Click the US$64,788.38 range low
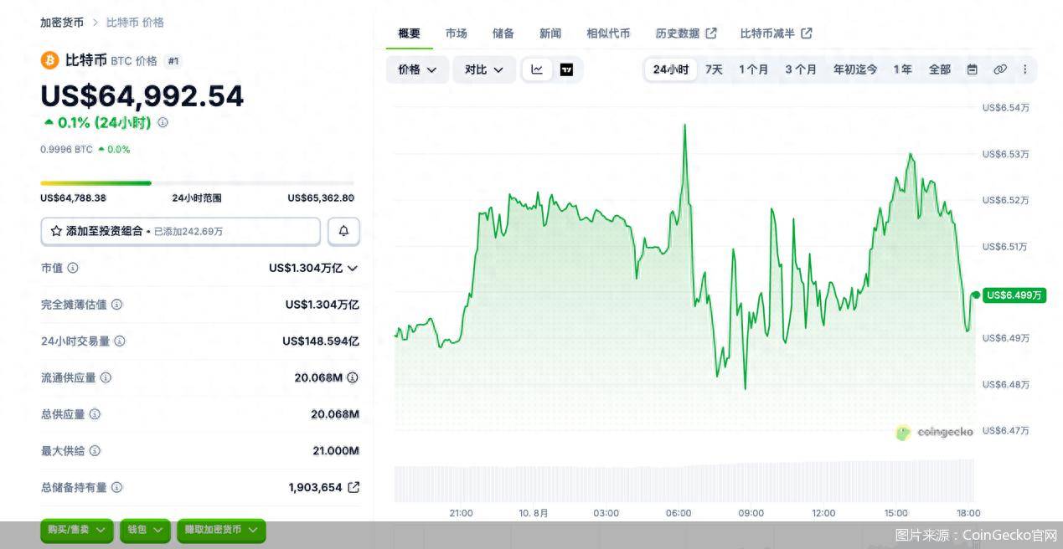 coord(73,198)
